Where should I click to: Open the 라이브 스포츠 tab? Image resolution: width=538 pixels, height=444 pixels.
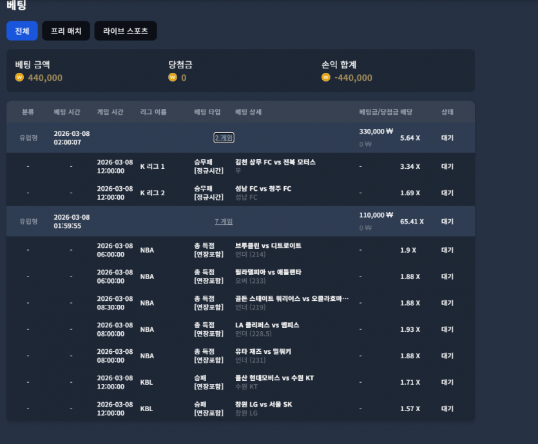(126, 31)
